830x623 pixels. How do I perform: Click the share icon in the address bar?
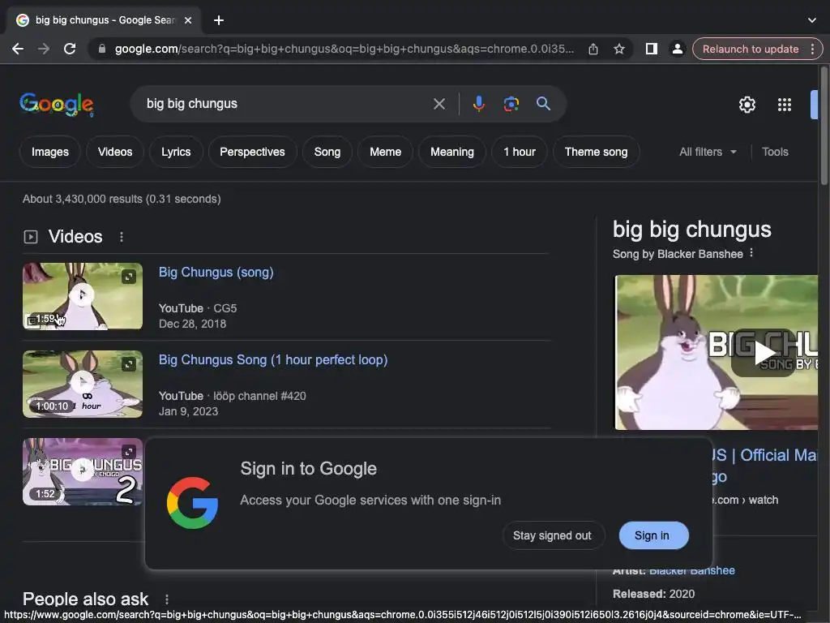593,49
